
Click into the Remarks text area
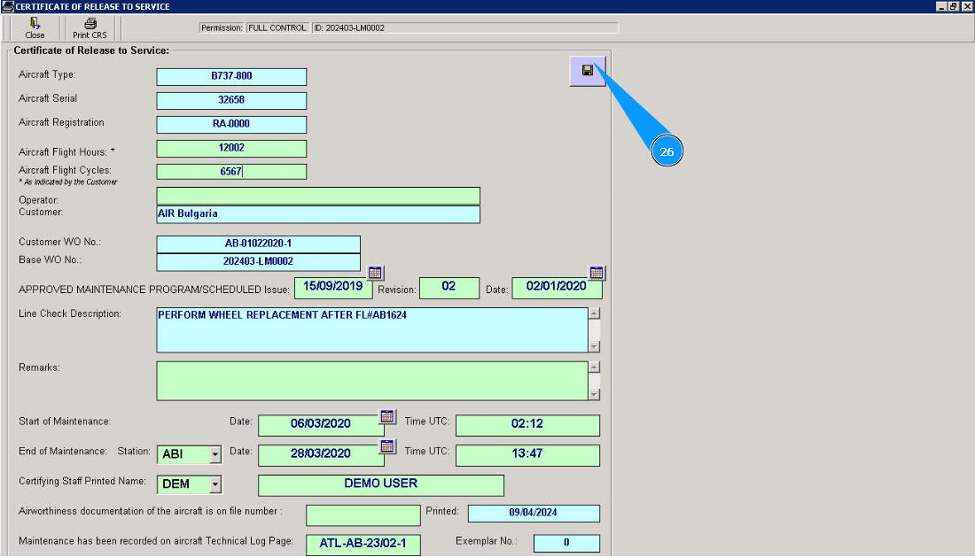[372, 381]
